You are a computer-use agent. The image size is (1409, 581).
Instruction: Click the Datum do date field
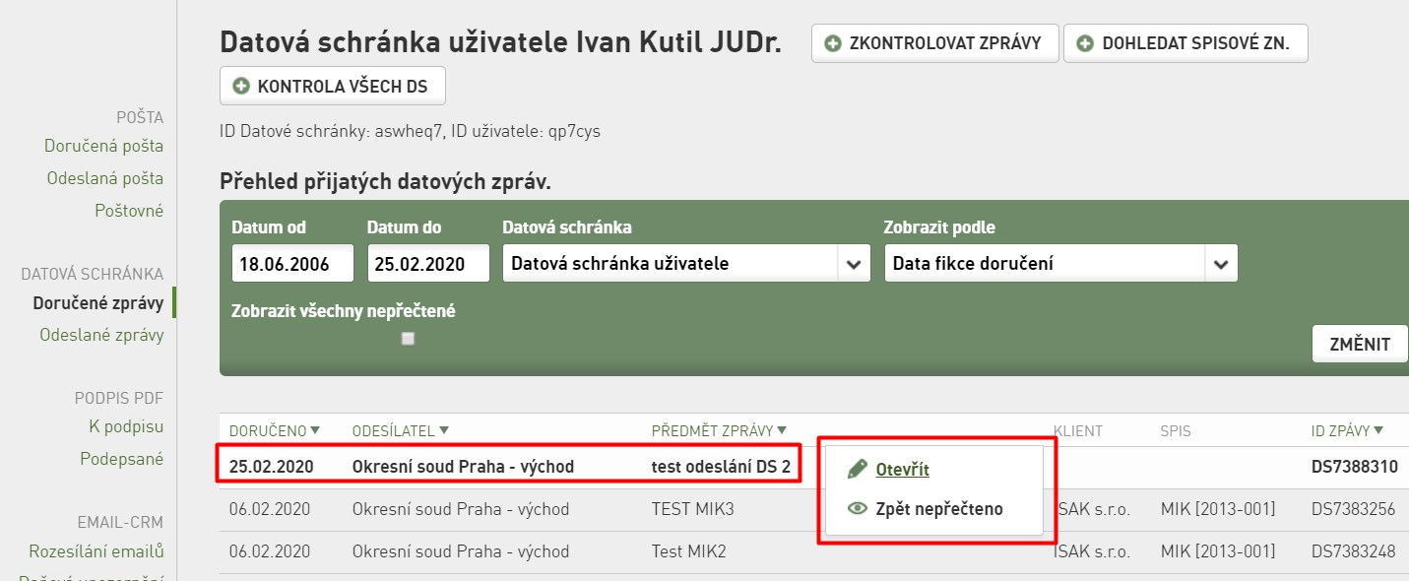pos(428,264)
